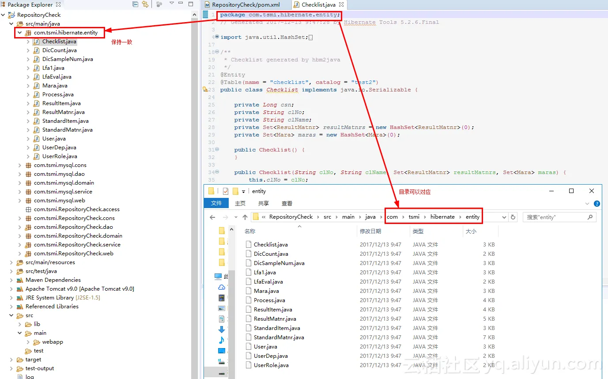Select StandardItem.java in Package Explorer
This screenshot has width=608, height=379.
(x=65, y=121)
